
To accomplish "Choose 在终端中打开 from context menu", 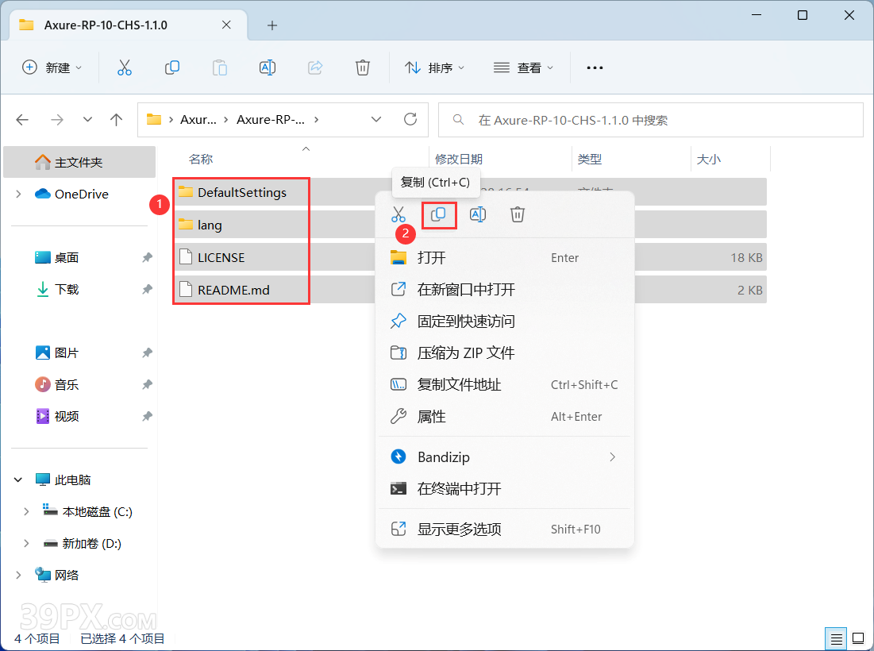I will [x=505, y=489].
